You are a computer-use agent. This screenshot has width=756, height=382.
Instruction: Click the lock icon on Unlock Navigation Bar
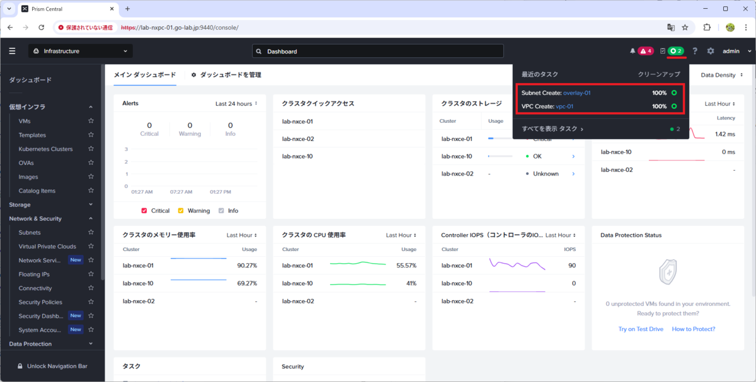pyautogui.click(x=20, y=366)
